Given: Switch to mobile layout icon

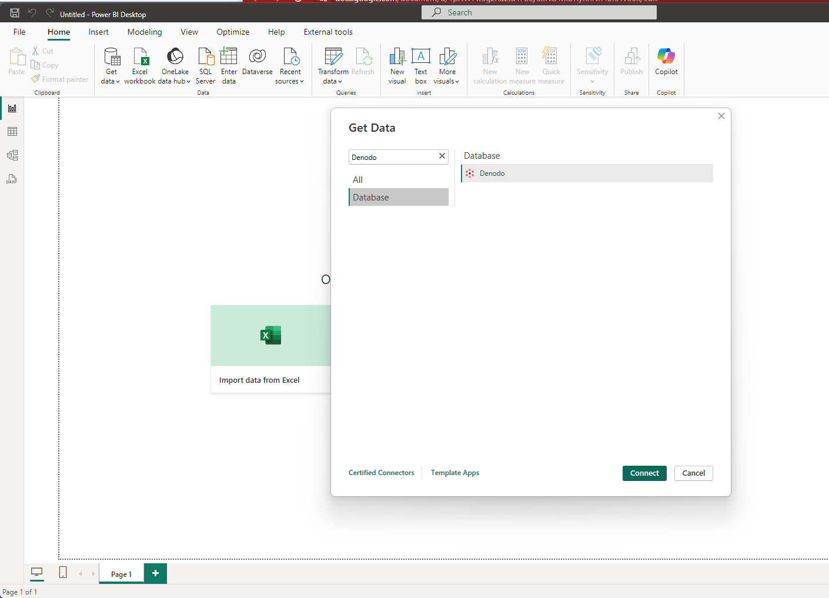Looking at the screenshot, I should 63,573.
